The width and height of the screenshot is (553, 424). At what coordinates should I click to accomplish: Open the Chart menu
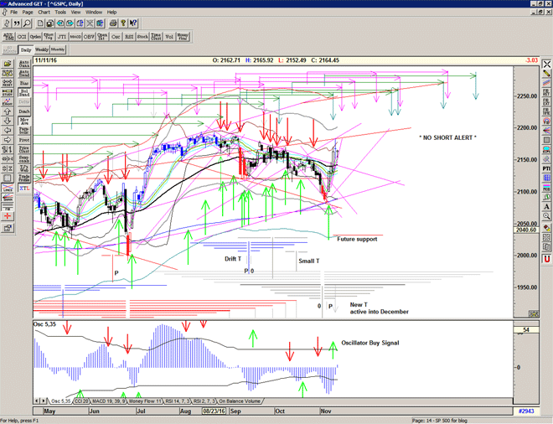pyautogui.click(x=42, y=13)
